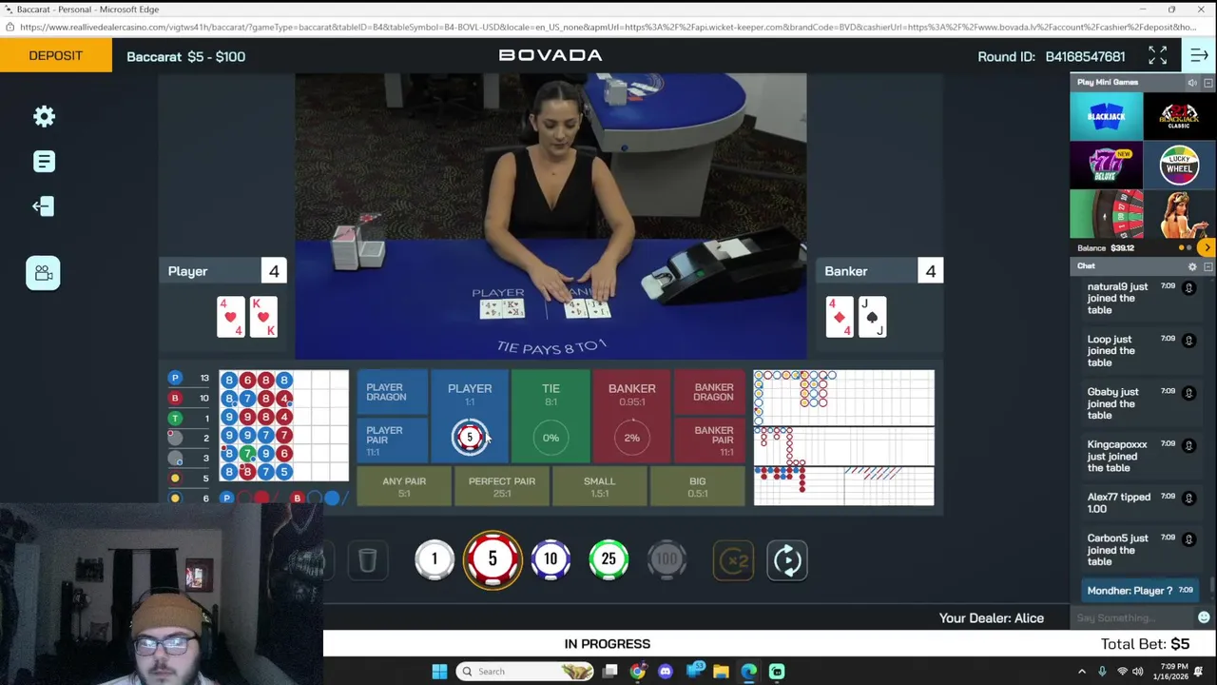
Task: Launch the 21 Blackjack Classic mini game
Action: tap(1179, 116)
